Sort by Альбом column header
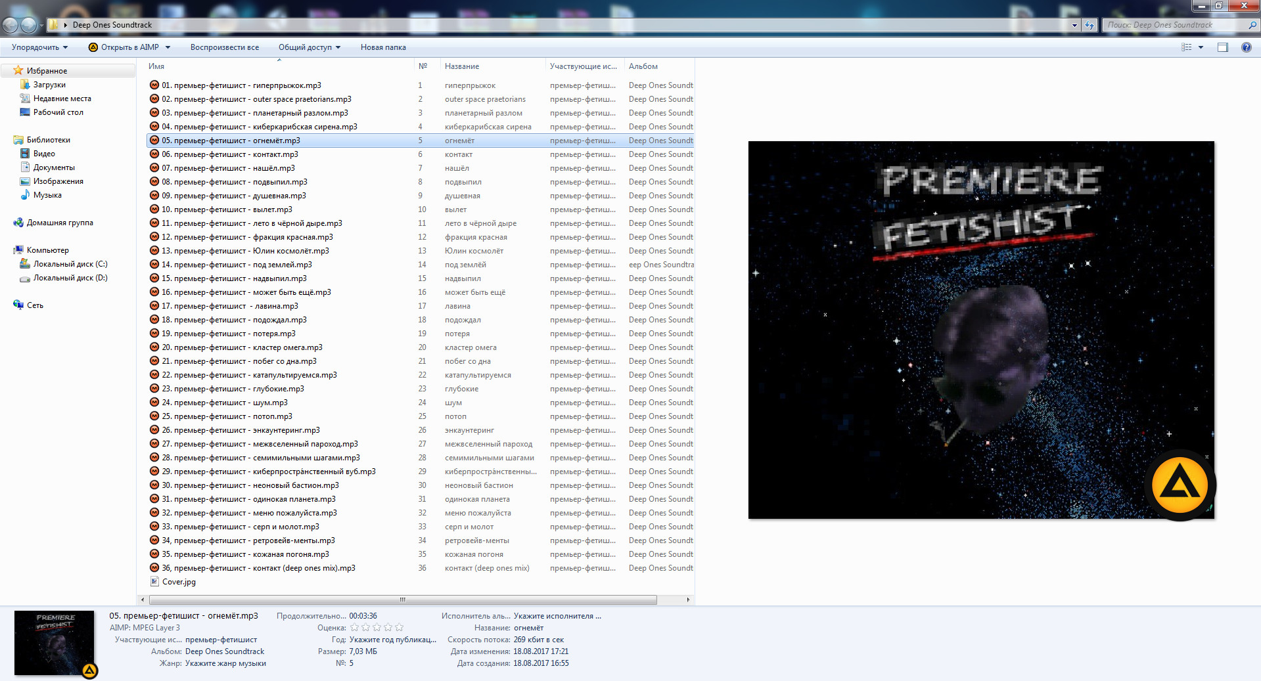1261x681 pixels. [x=643, y=66]
